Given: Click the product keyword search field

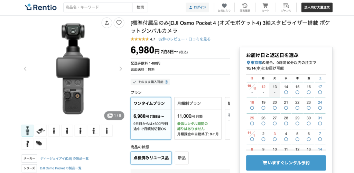Looking at the screenshot, I should pyautogui.click(x=98, y=7).
